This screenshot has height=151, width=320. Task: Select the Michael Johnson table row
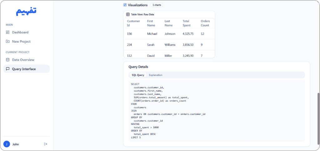[x=169, y=34]
